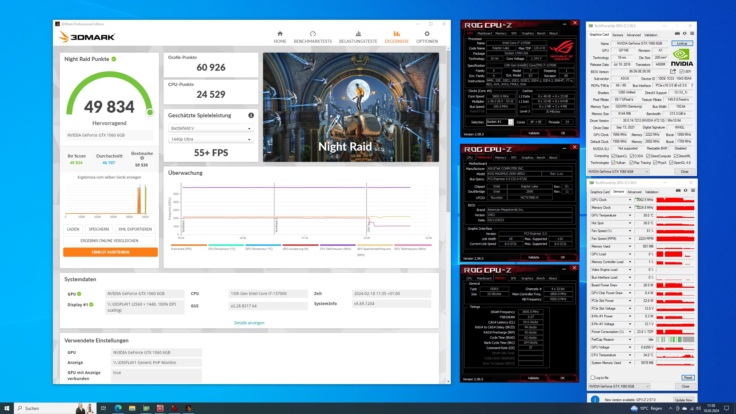Viewport: 736px width, 414px height.
Task: Click camera icon in GPU-Z Sensors window
Action: coord(678,191)
